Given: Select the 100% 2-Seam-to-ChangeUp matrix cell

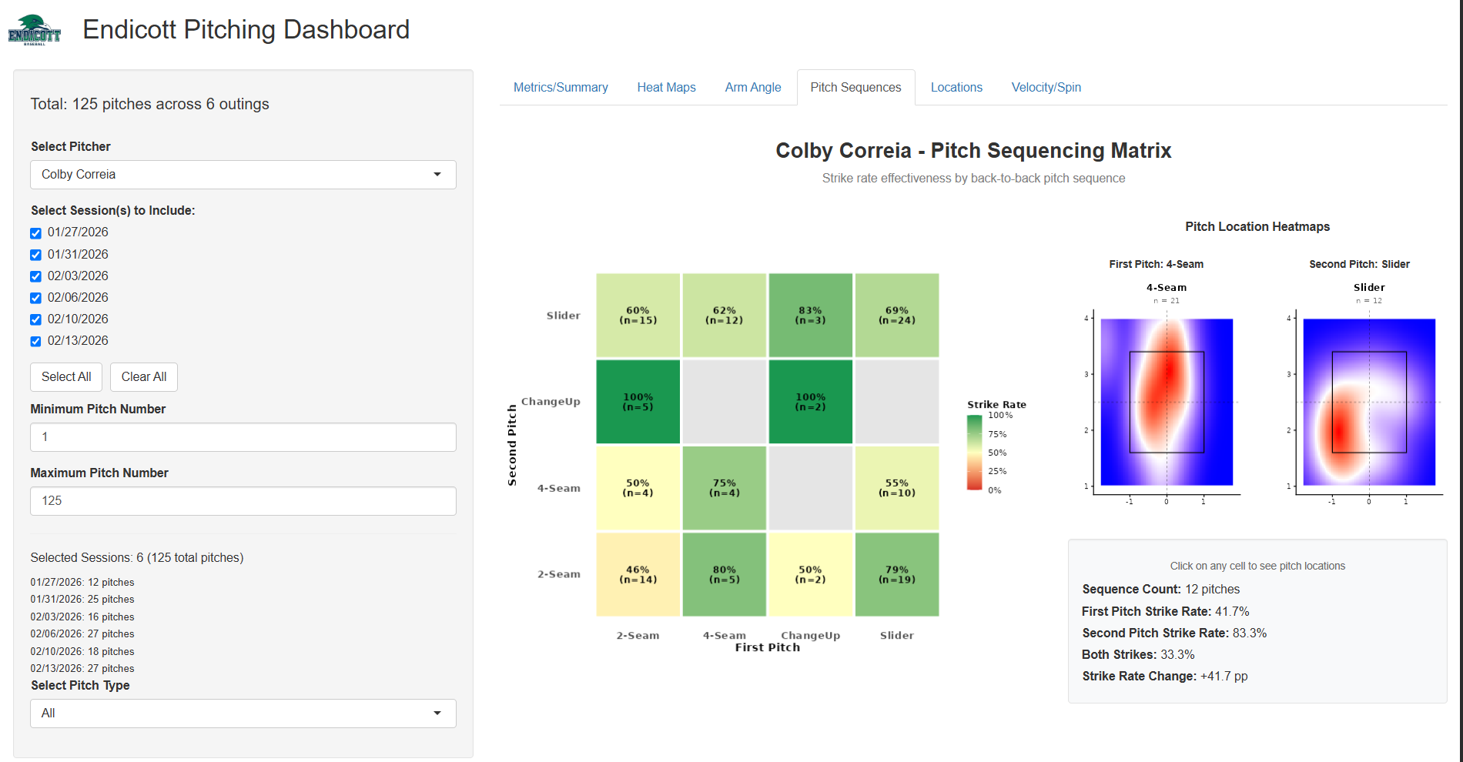Looking at the screenshot, I should point(638,402).
